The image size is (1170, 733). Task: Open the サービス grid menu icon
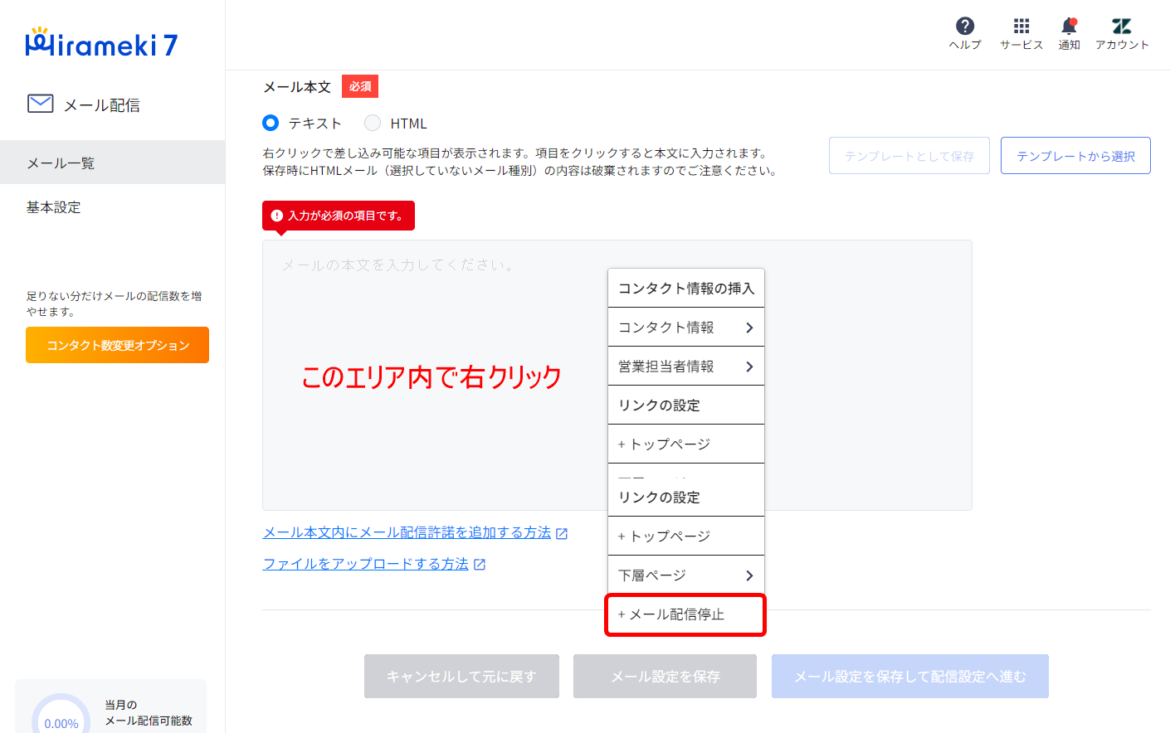1021,27
